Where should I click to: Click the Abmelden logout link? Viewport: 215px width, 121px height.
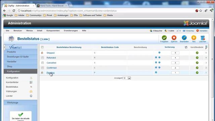[x=202, y=31]
